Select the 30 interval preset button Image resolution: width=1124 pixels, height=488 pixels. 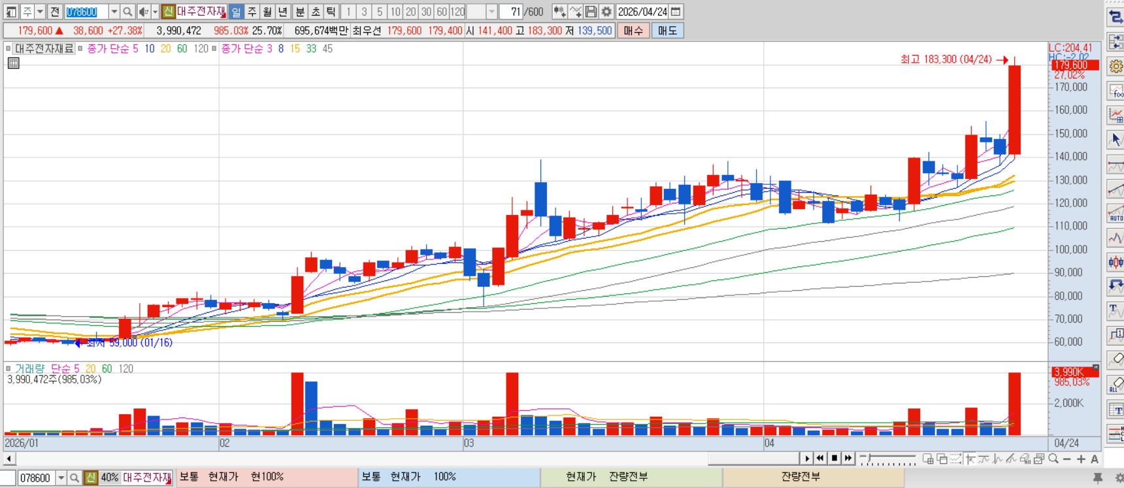coord(426,12)
